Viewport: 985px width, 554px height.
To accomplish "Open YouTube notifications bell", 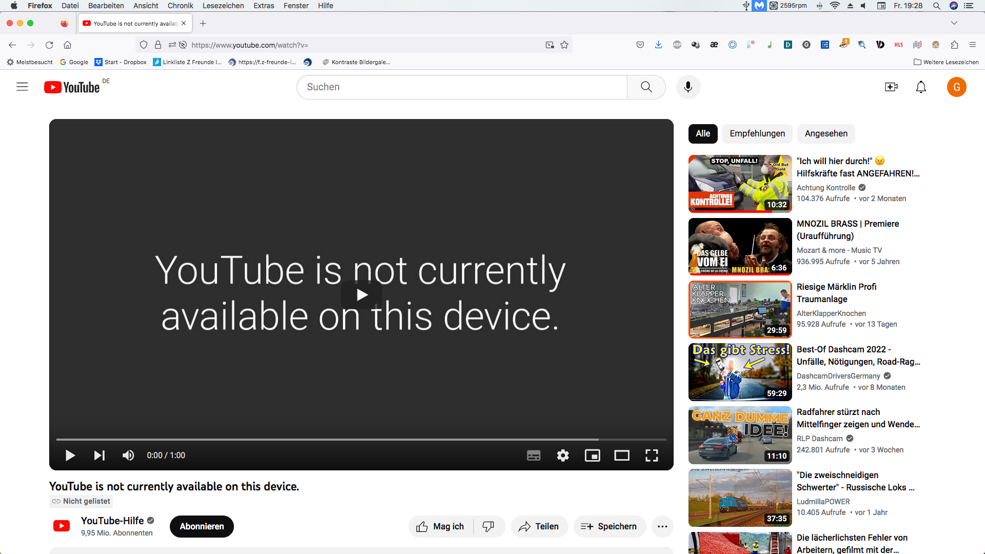I will click(x=921, y=87).
